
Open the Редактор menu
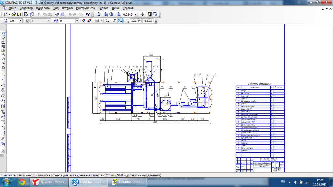click(26, 8)
